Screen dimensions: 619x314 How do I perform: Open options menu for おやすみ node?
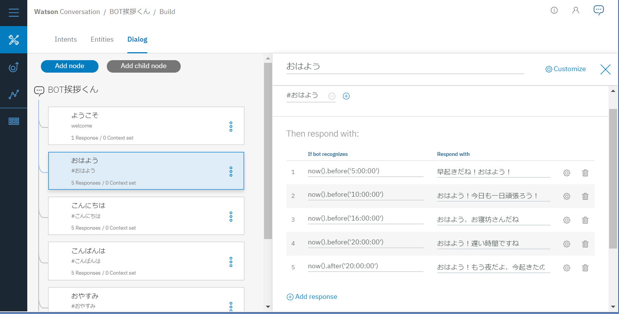[x=231, y=306]
